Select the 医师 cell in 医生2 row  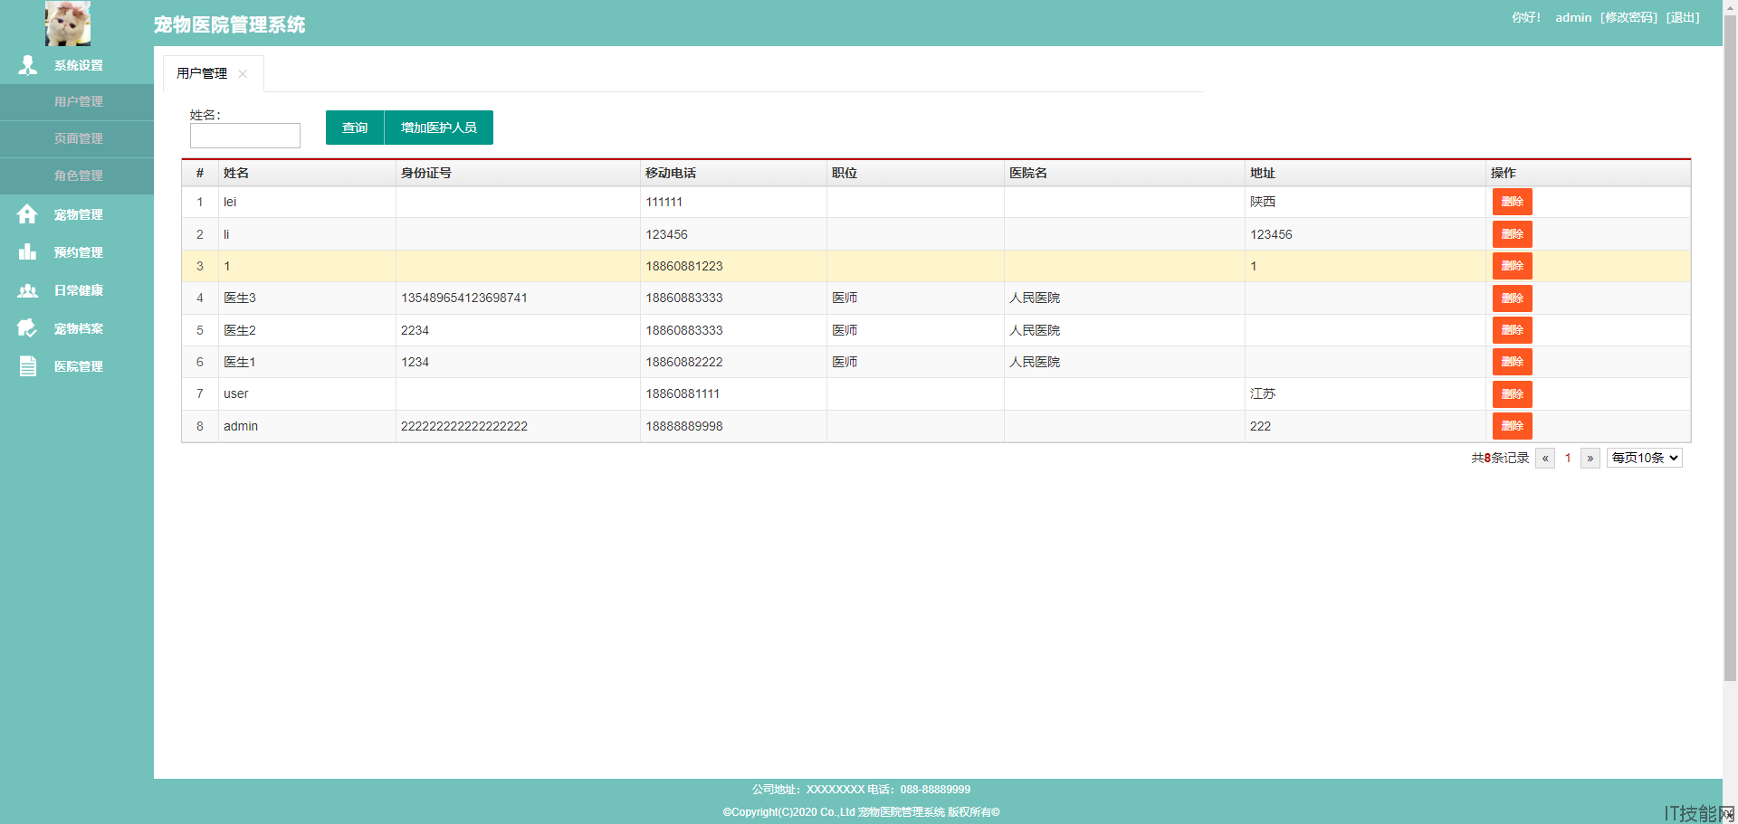(x=915, y=330)
